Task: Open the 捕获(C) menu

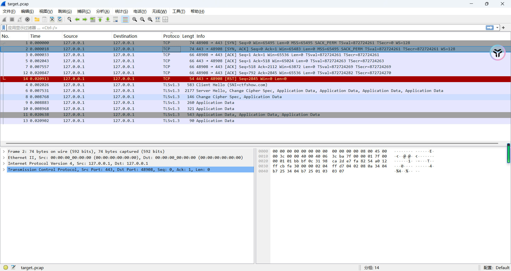Action: click(84, 11)
